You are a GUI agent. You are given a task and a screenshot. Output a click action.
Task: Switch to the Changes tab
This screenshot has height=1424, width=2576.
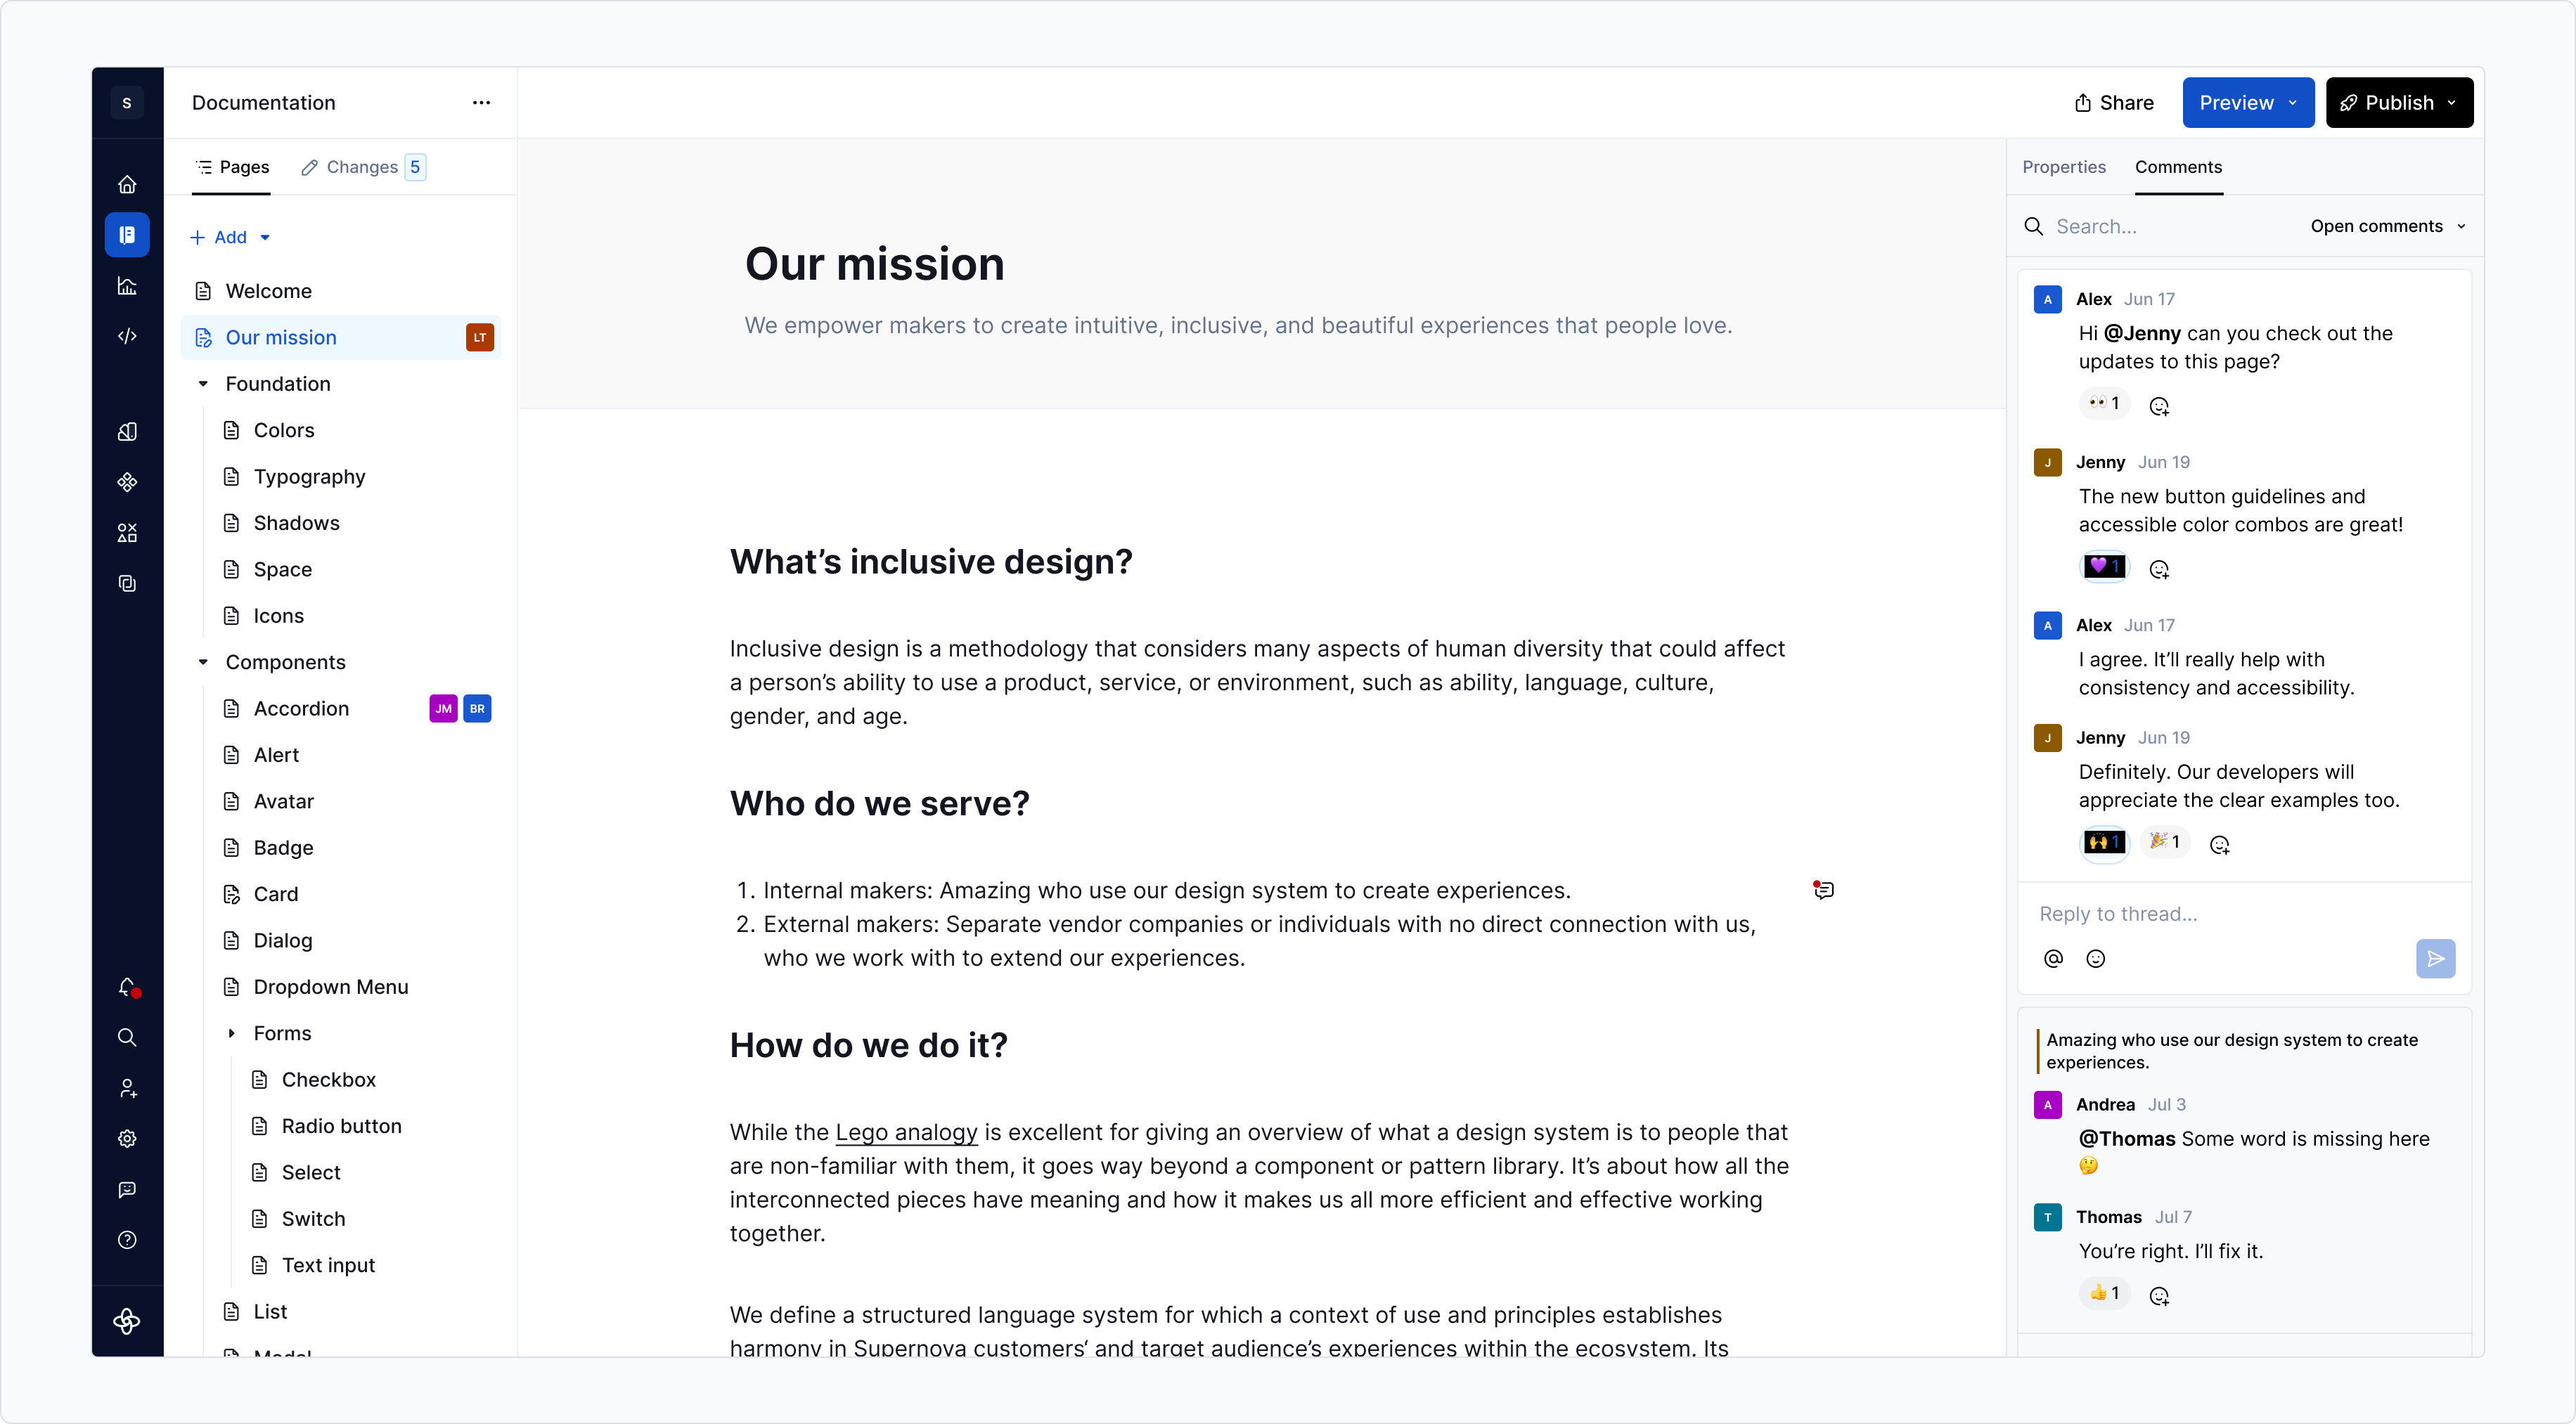tap(362, 167)
